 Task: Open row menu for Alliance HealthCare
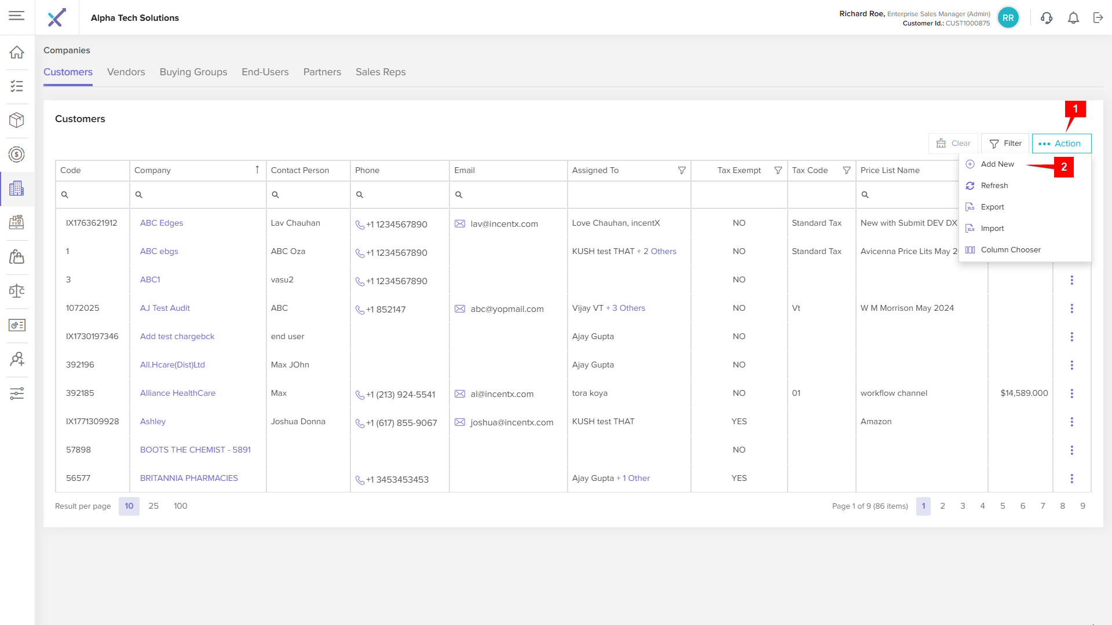click(x=1071, y=394)
